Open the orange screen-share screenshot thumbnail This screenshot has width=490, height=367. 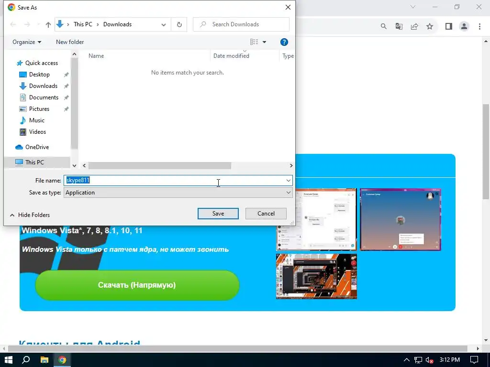tap(316, 277)
